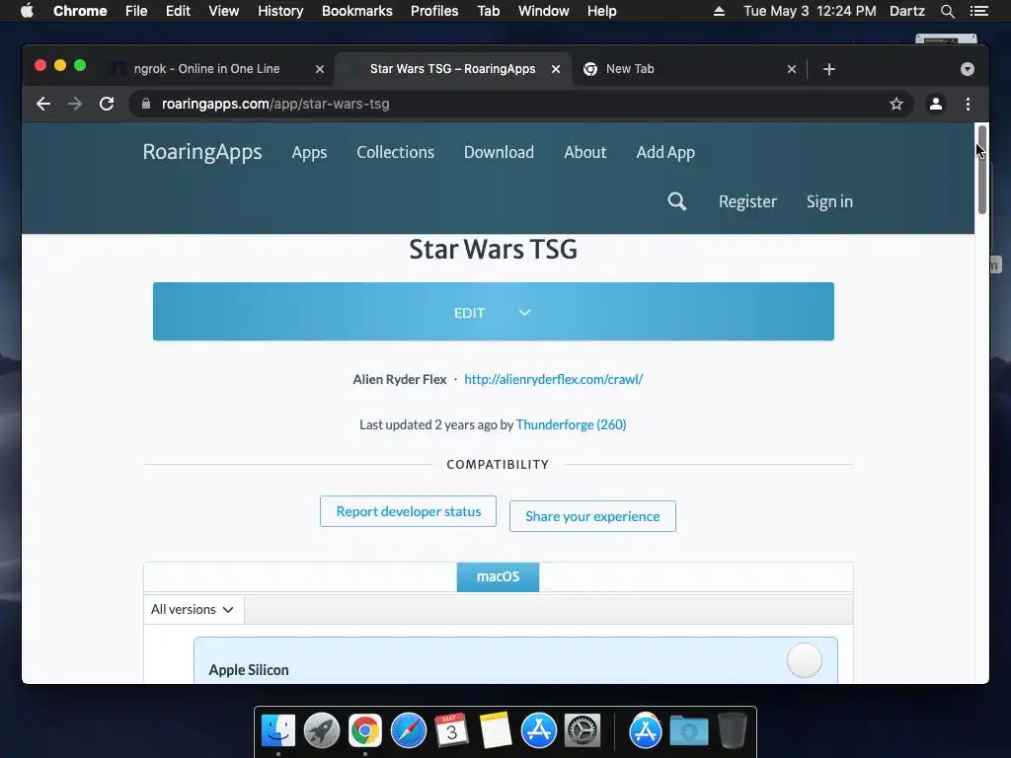Open the Profiles menu

[x=434, y=11]
